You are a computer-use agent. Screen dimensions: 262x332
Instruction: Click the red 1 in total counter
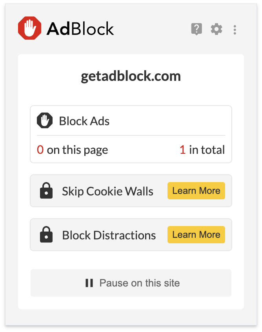coord(182,150)
